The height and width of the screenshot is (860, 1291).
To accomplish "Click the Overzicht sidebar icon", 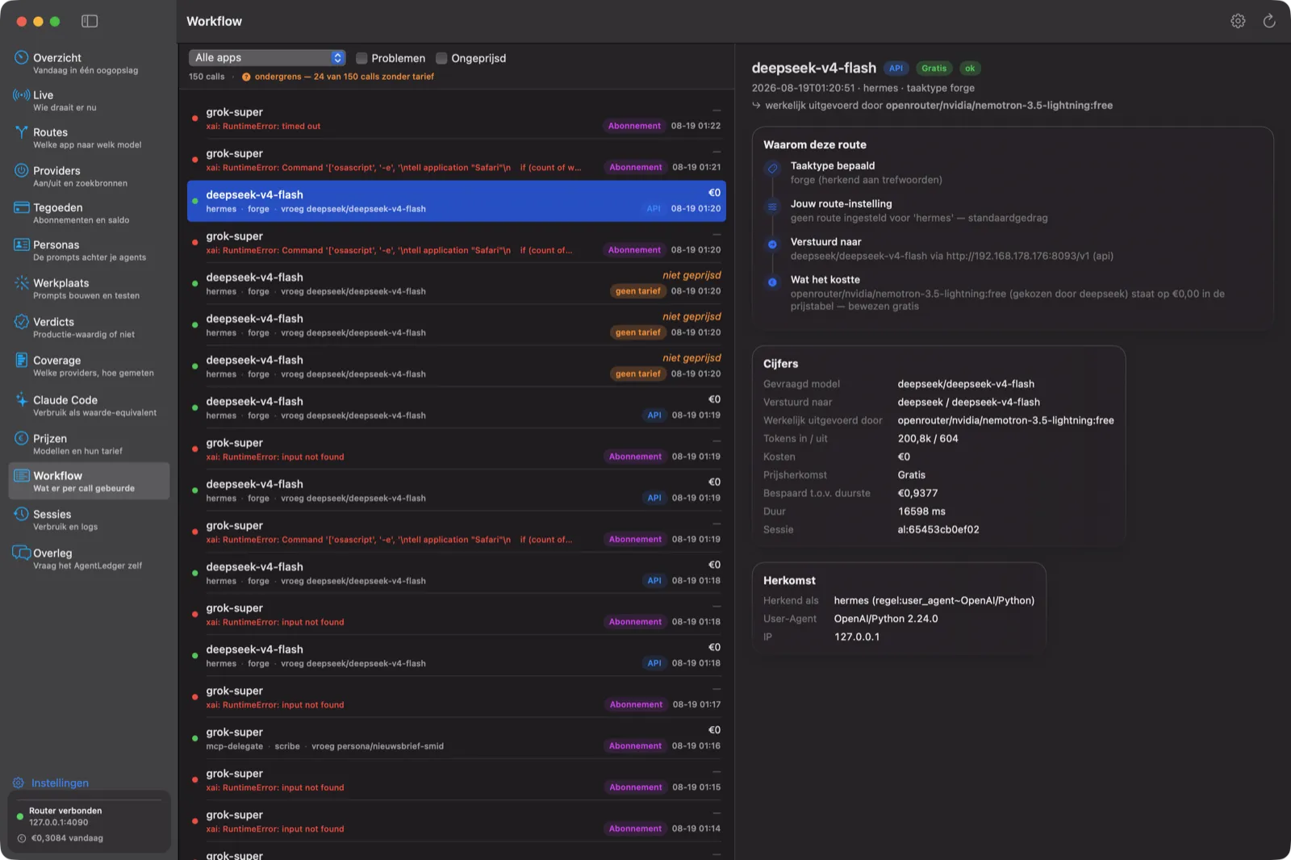I will 21,57.
